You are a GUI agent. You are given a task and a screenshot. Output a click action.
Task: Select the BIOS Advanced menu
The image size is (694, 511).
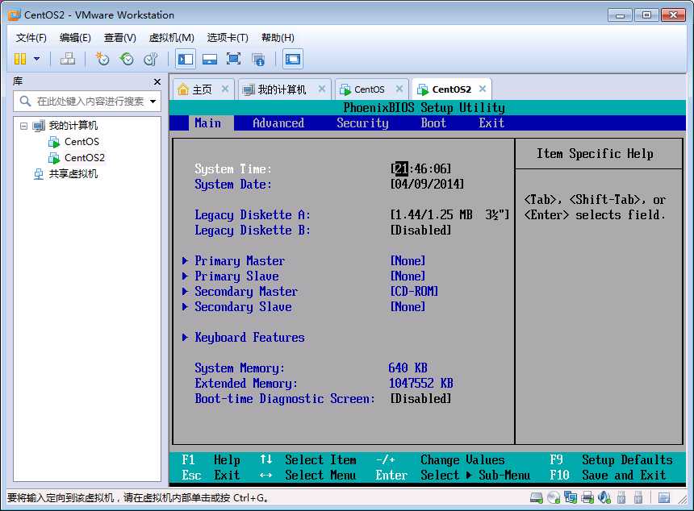278,123
